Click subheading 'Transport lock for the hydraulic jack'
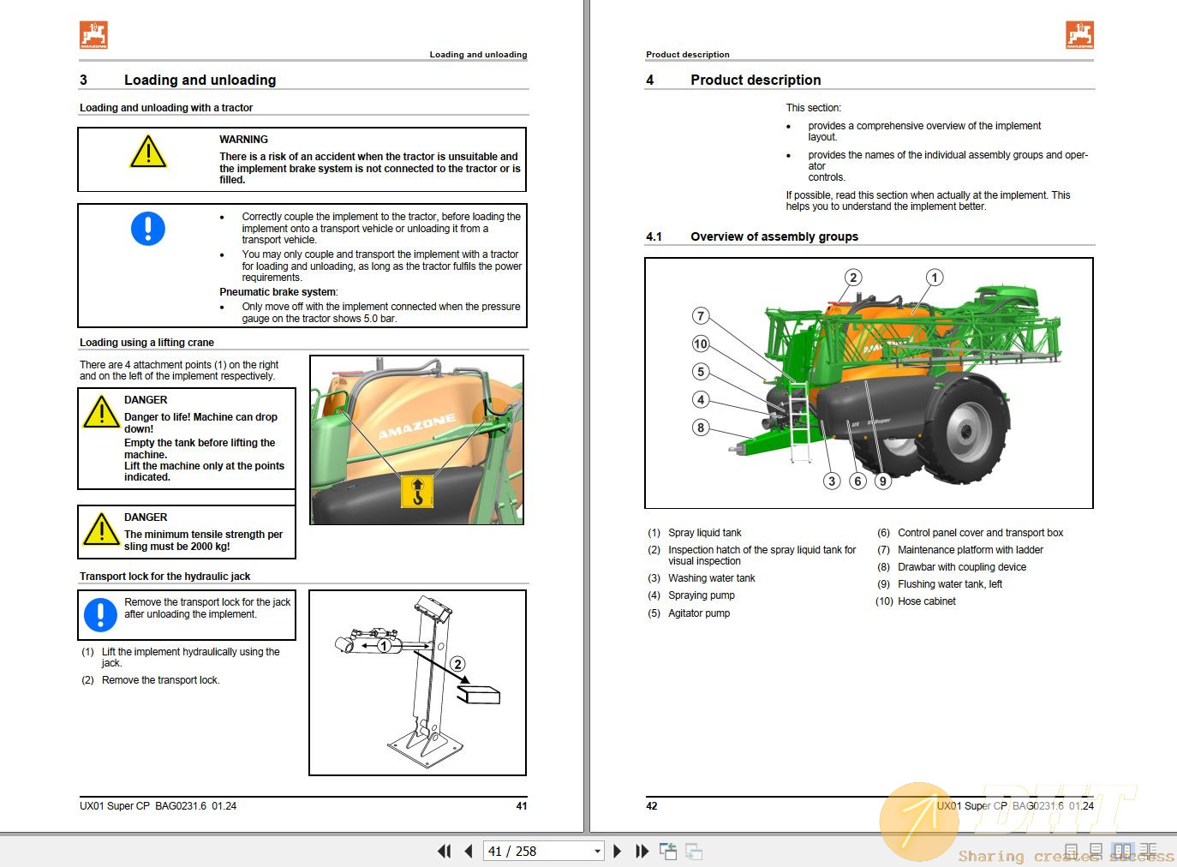Viewport: 1177px width, 867px height. [x=164, y=577]
